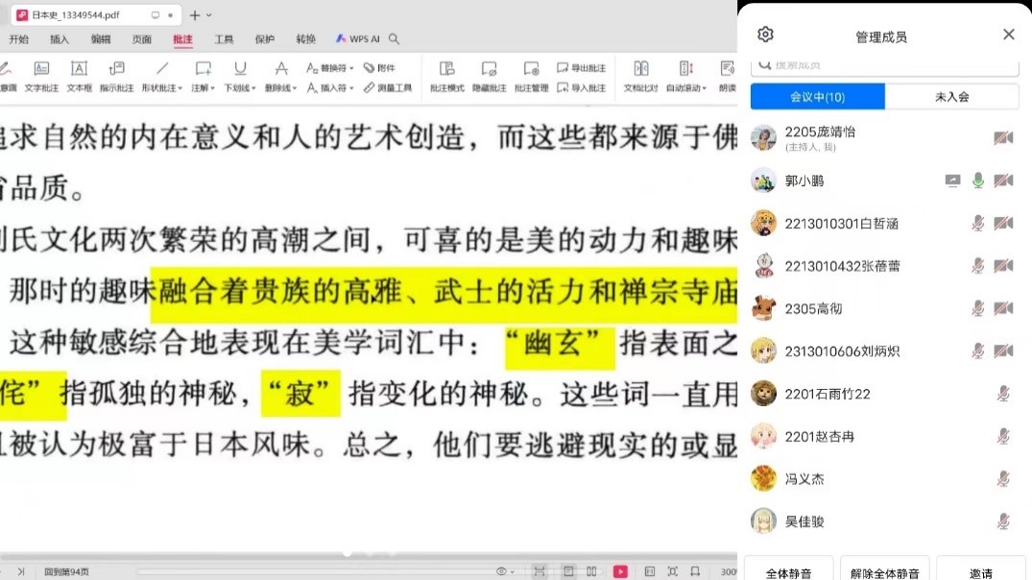
Task: Click the red play button in status bar
Action: (x=620, y=571)
